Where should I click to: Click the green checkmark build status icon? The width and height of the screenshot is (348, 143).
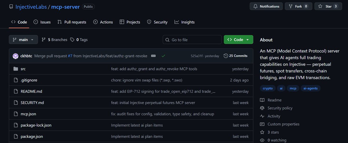tap(163, 56)
